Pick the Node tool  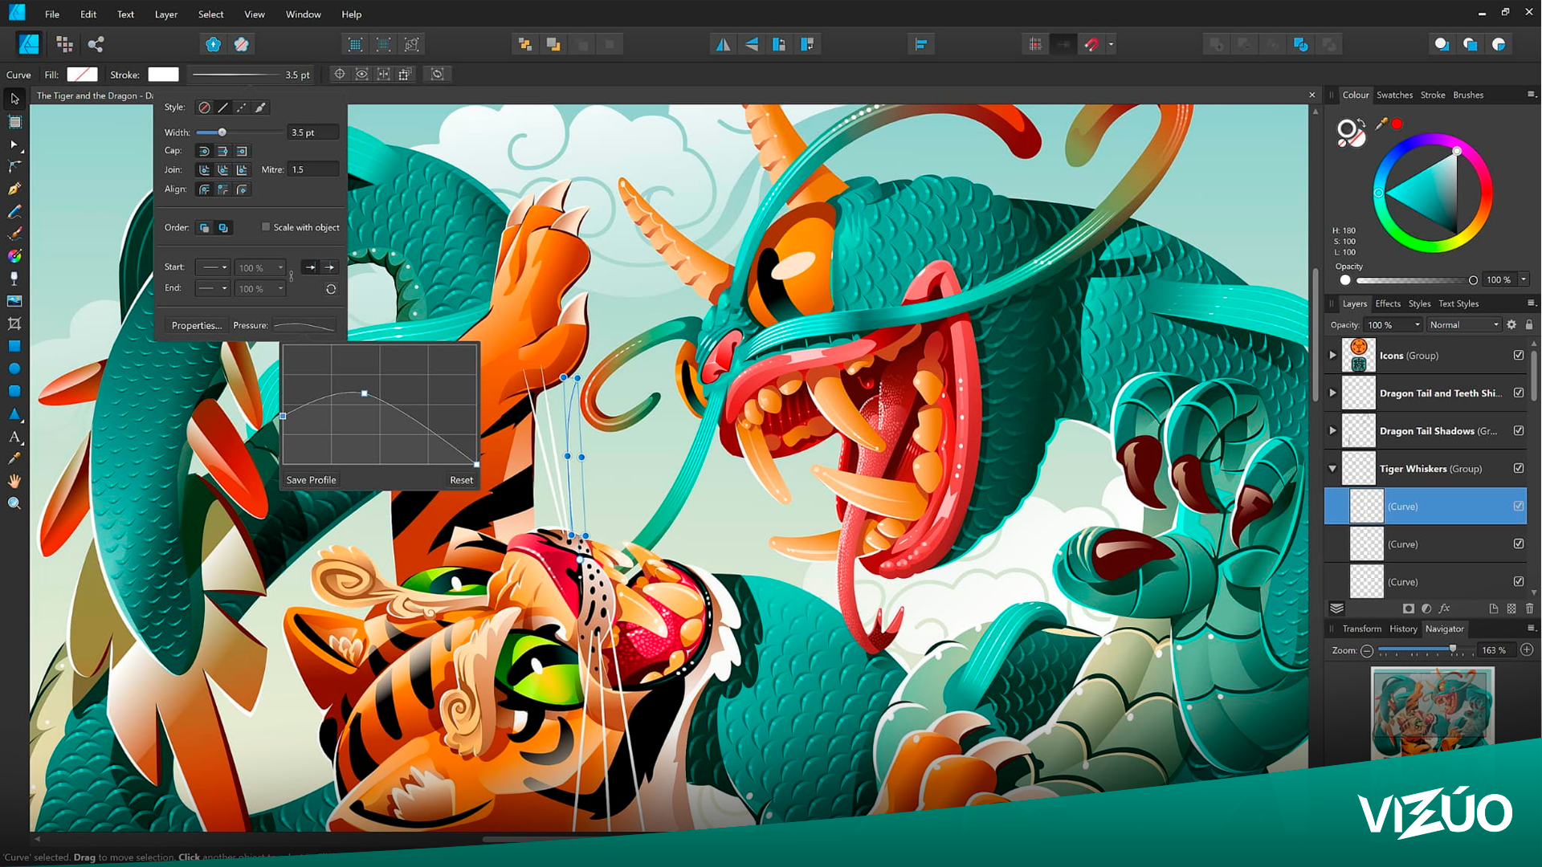(14, 144)
